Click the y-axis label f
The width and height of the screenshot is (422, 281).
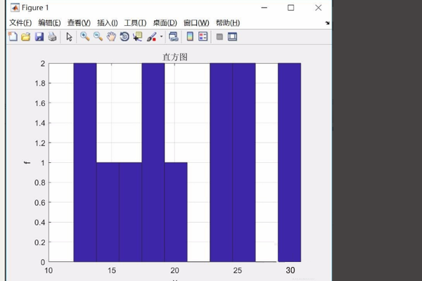click(27, 163)
